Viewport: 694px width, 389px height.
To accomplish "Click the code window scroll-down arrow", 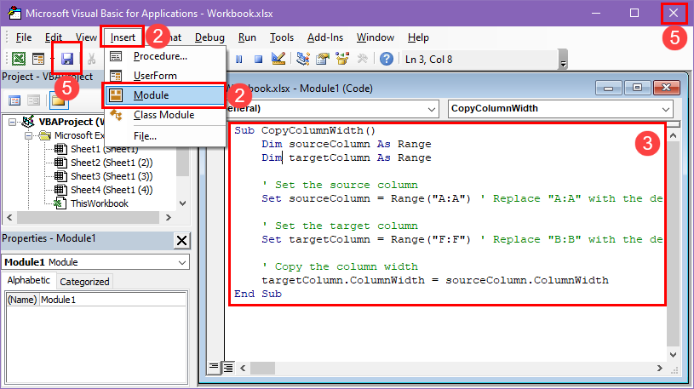I will 674,354.
